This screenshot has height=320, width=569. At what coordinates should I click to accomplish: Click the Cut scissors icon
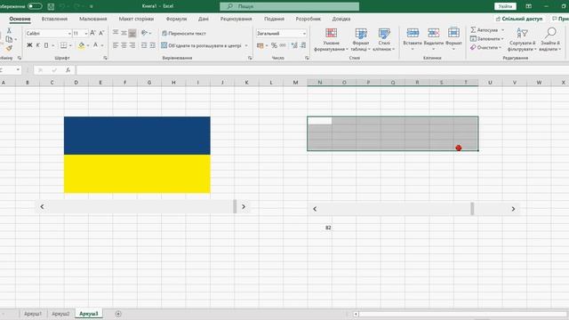[9, 31]
